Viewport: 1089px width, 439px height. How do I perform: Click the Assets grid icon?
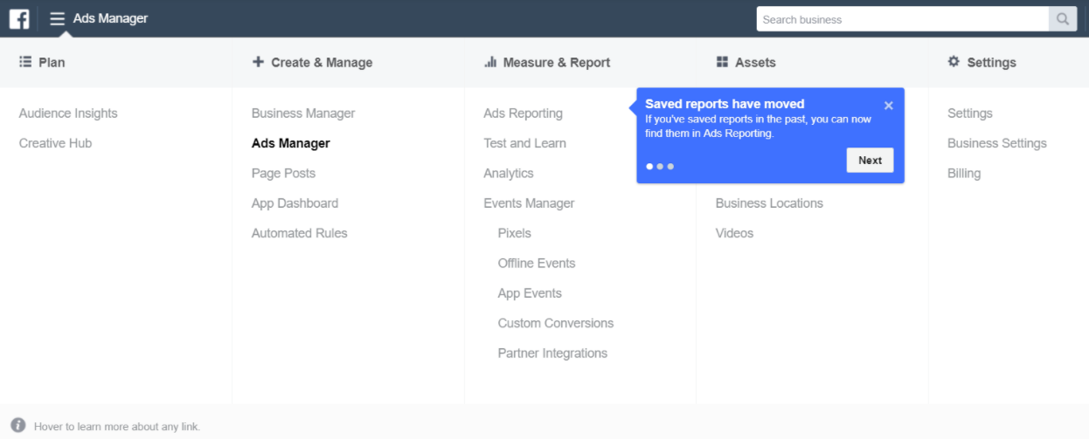[722, 62]
